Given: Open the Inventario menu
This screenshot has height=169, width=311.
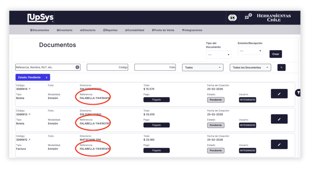Looking at the screenshot, I should [x=64, y=30].
